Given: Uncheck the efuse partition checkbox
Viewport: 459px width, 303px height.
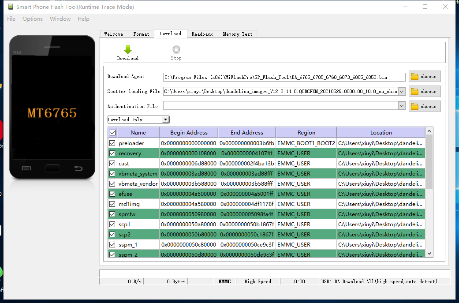Looking at the screenshot, I should pyautogui.click(x=112, y=194).
